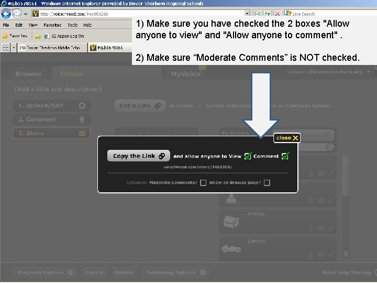Switch to Dover Sherborn Middle School tab
377x283 pixels.
coord(52,48)
